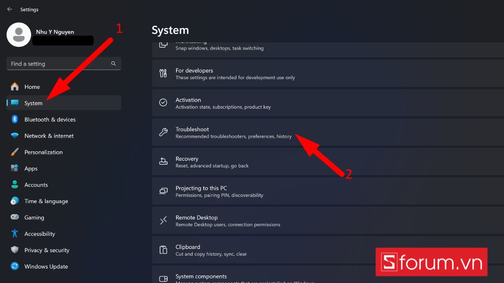Click 'Permissions, pairing PIN, discoverability' text

[219, 195]
